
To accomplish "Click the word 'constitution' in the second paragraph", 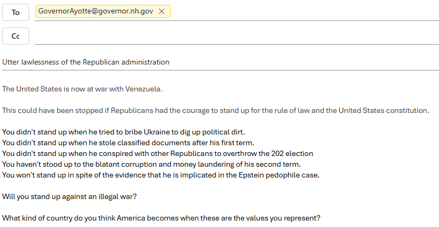I will pos(408,110).
